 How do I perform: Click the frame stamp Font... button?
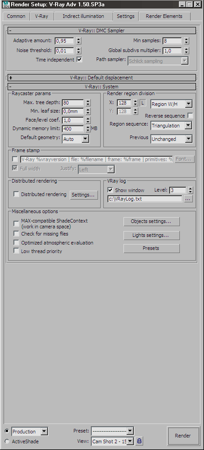pyautogui.click(x=185, y=159)
